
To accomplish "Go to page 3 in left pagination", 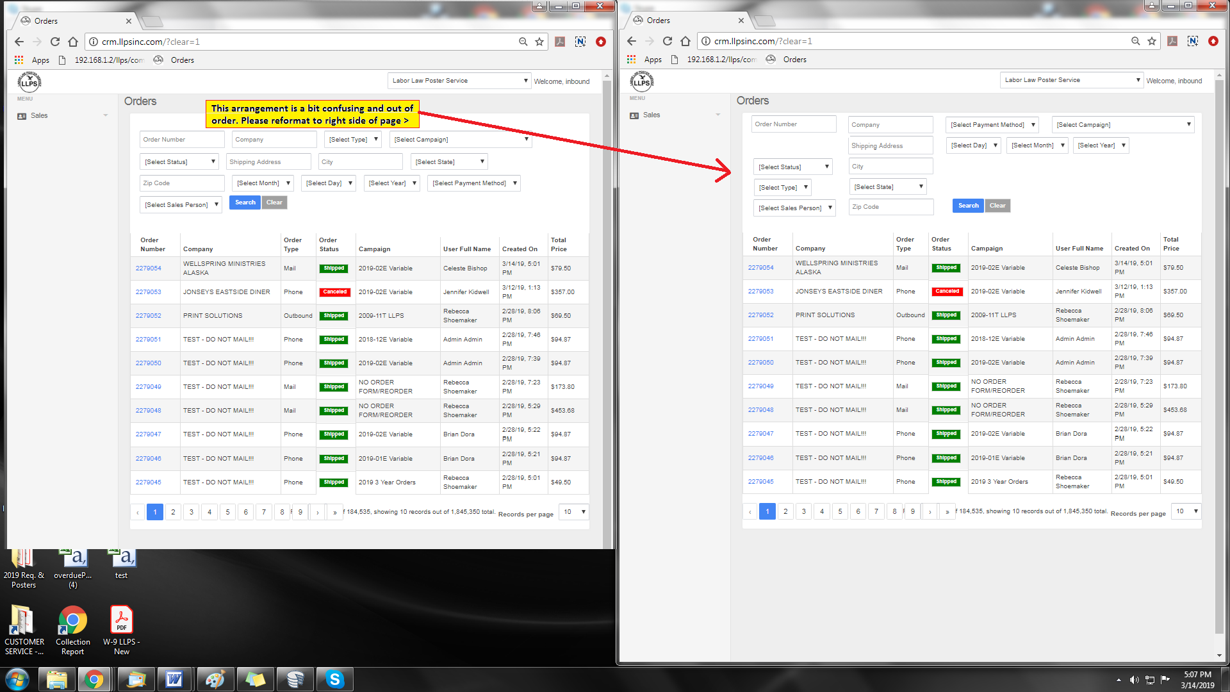I will point(191,512).
